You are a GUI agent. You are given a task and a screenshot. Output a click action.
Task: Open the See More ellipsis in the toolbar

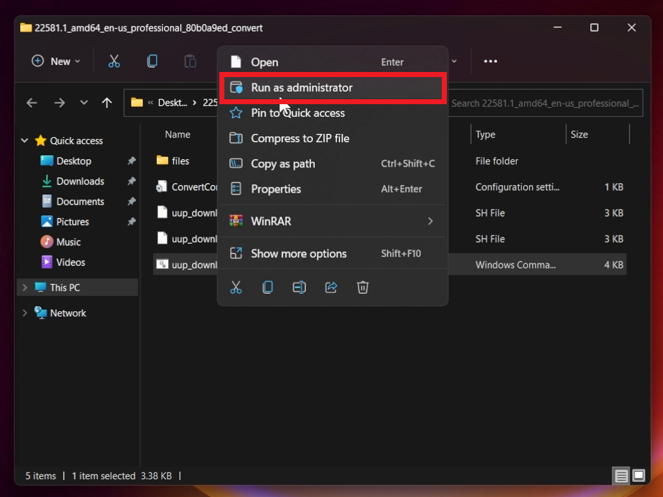(490, 61)
